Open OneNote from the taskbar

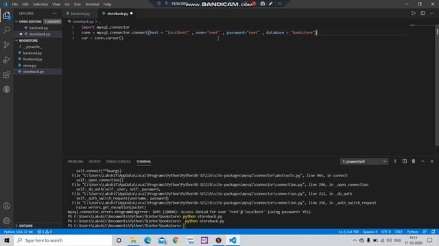pyautogui.click(x=204, y=240)
